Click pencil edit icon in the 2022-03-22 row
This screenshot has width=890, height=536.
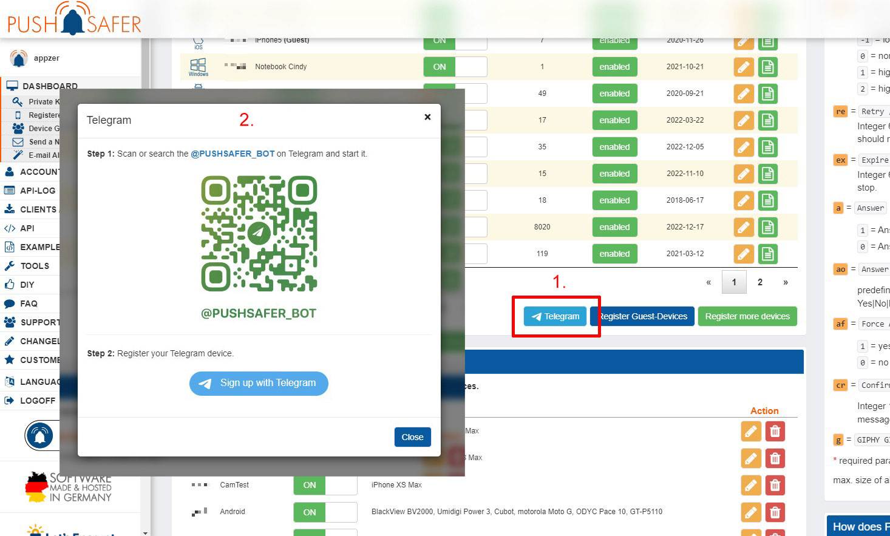[x=744, y=120]
